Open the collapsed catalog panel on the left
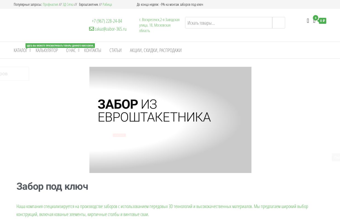Viewport: 340px width, 219px height. pyautogui.click(x=14, y=74)
